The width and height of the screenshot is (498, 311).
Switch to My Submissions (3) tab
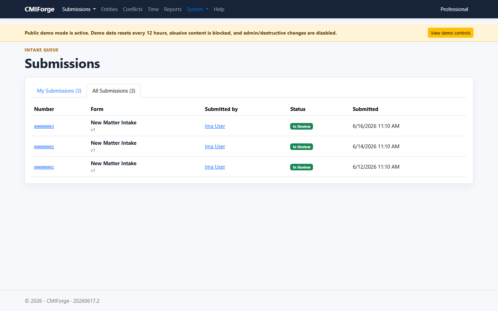pos(59,91)
